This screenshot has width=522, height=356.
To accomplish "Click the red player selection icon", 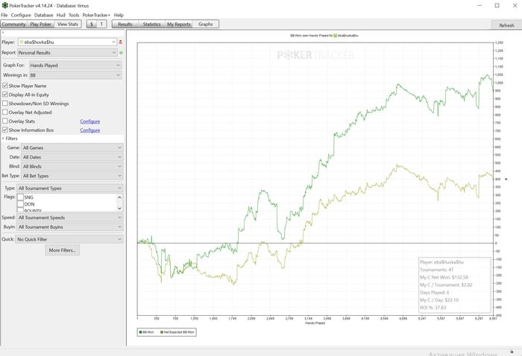I will [121, 42].
